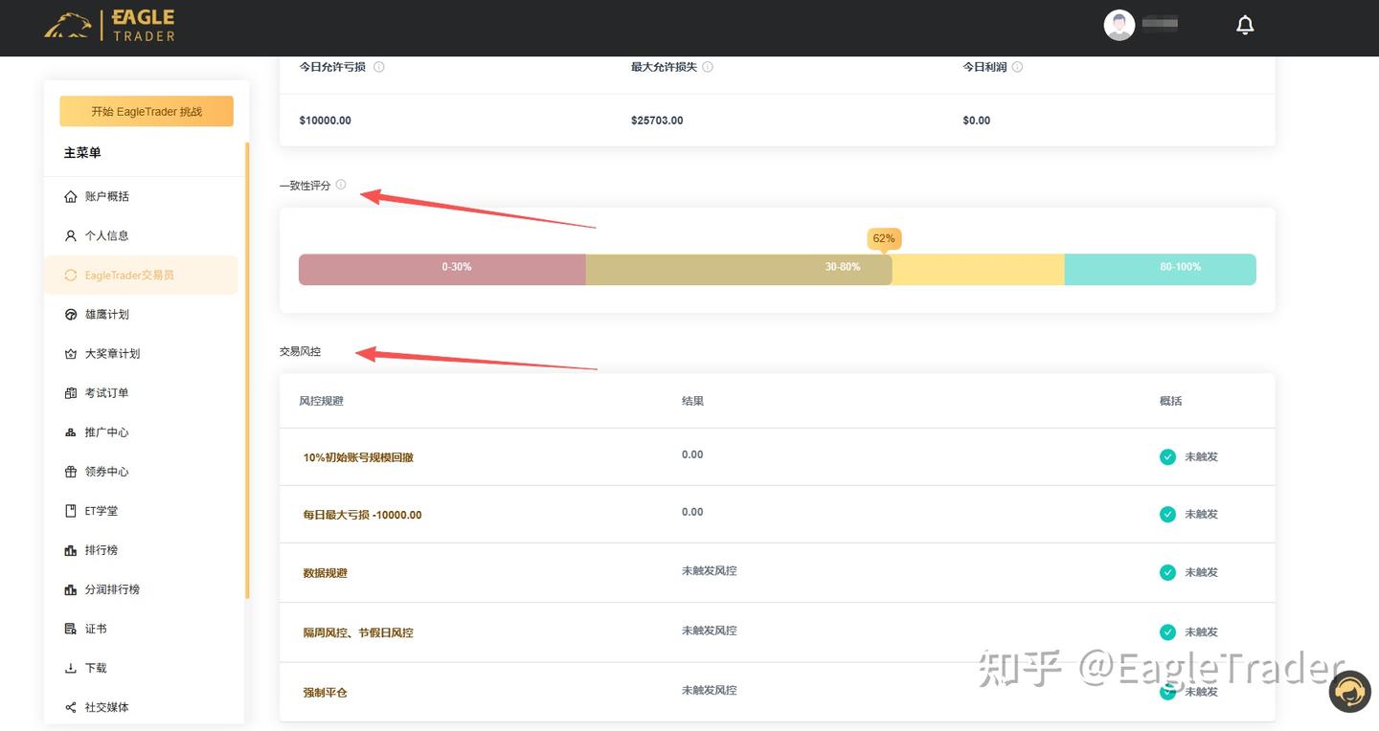Click the 下载 download icon
Viewport: 1379px width, 731px height.
72,667
